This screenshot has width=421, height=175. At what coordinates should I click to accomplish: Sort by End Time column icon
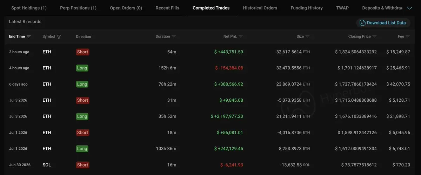[29, 37]
